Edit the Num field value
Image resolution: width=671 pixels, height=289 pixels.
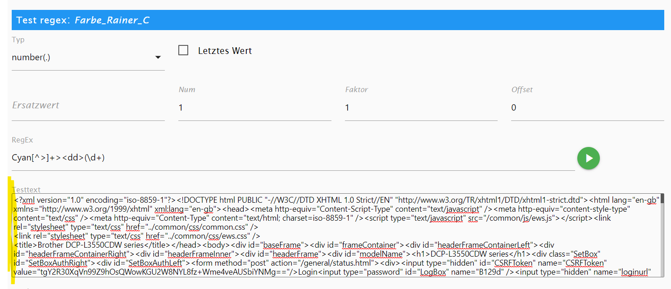tap(254, 107)
